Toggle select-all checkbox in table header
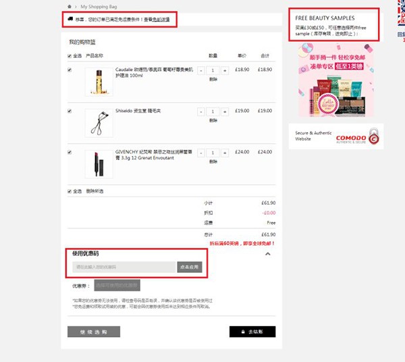The height and width of the screenshot is (362, 405). 70,56
